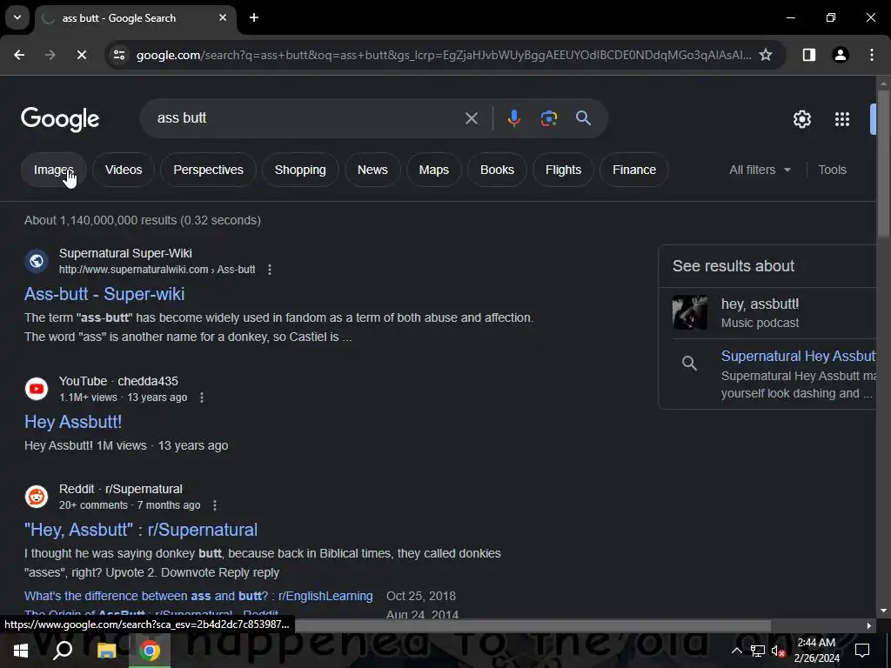Close the Google Search tab
The width and height of the screenshot is (891, 668).
[223, 17]
